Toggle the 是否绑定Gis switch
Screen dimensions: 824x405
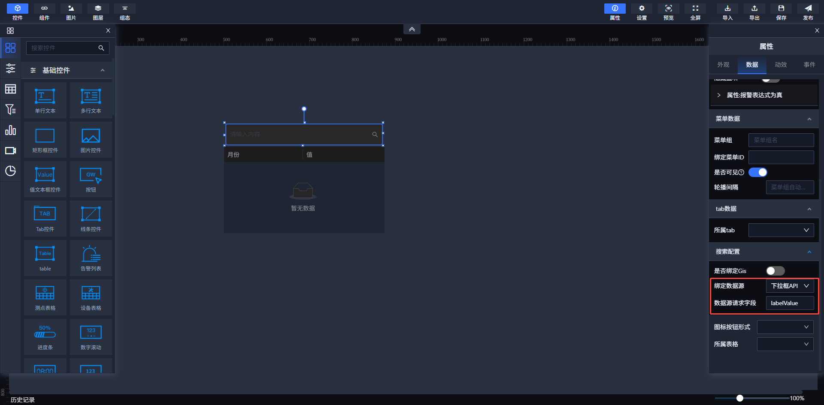[x=776, y=271]
